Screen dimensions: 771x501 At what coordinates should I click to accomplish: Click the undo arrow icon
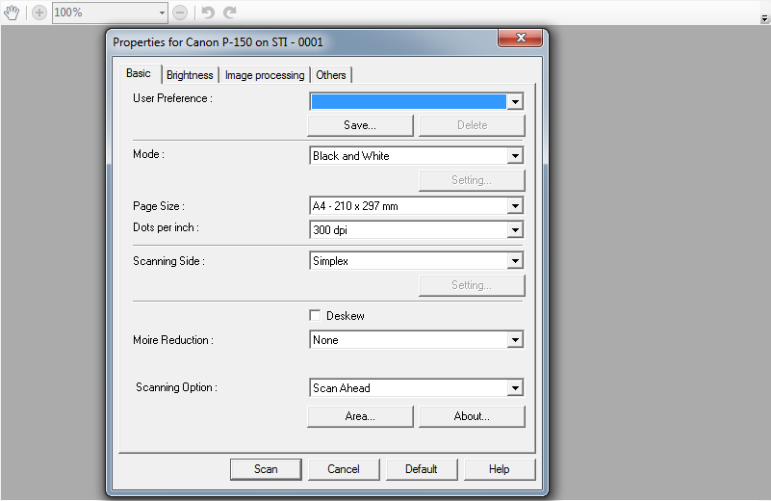208,13
